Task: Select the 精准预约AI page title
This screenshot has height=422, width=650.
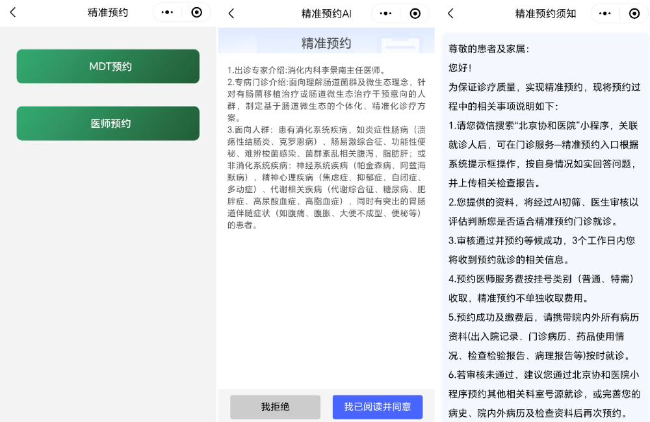Action: (326, 14)
